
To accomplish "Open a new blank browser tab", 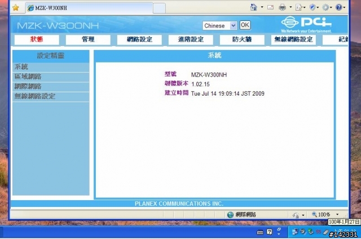I will pyautogui.click(x=159, y=8).
